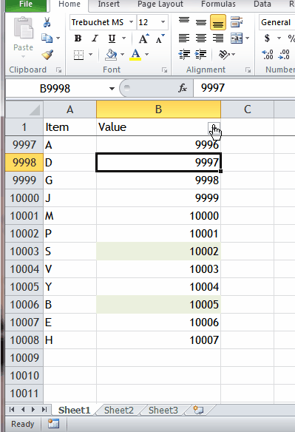295x432 pixels.
Task: Go to next sheet navigation arrow
Action: click(x=33, y=410)
